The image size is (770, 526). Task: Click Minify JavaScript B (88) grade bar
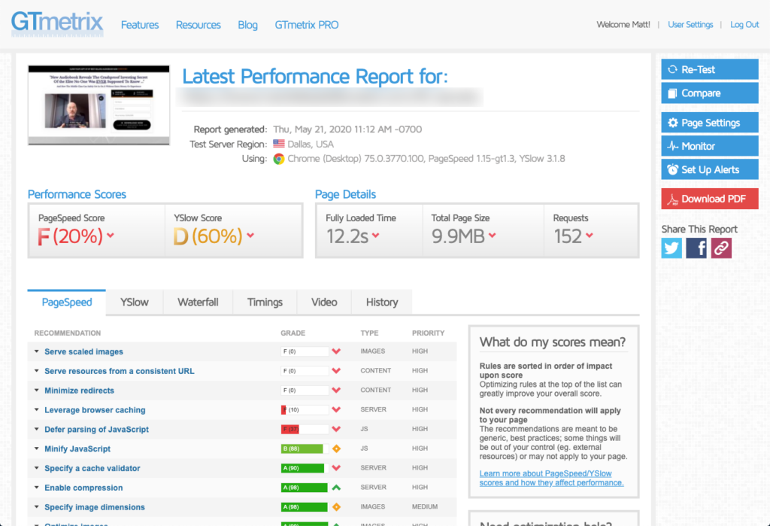tap(305, 448)
